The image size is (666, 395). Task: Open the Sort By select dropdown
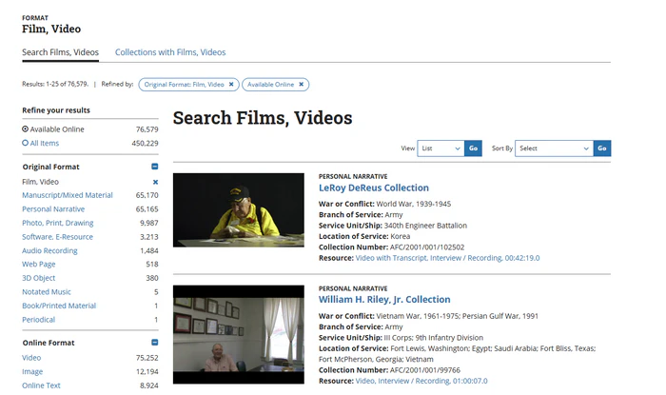click(554, 148)
